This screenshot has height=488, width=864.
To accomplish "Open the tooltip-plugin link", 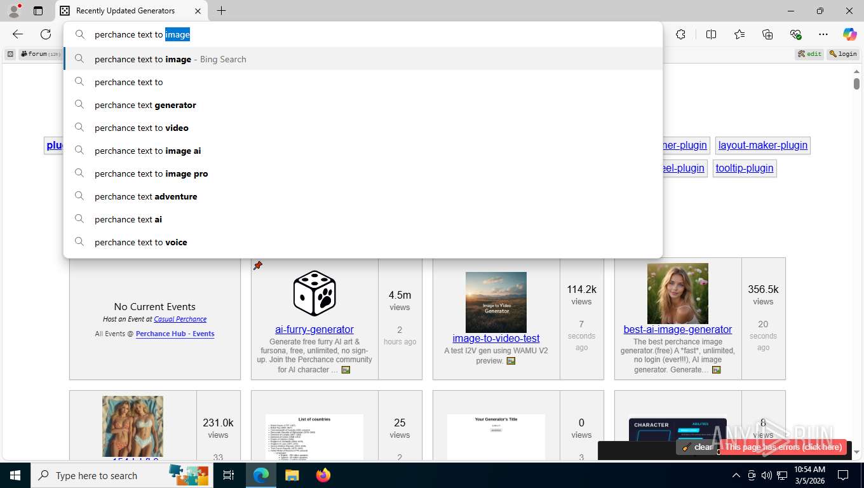I will (x=745, y=168).
